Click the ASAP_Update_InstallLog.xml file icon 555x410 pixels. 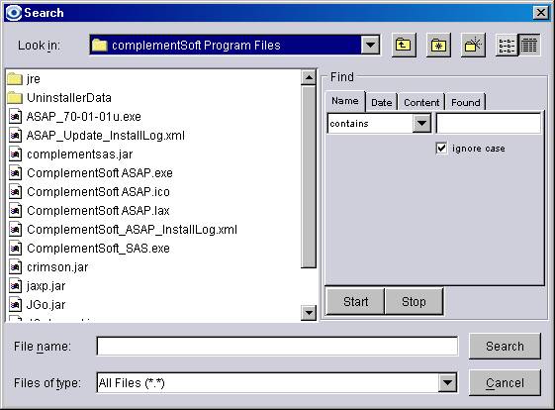[x=15, y=135]
